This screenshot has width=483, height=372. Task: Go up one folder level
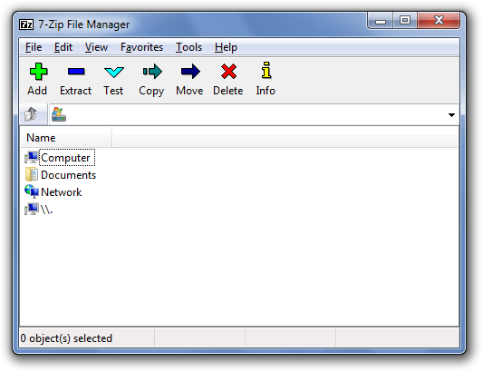pos(31,114)
